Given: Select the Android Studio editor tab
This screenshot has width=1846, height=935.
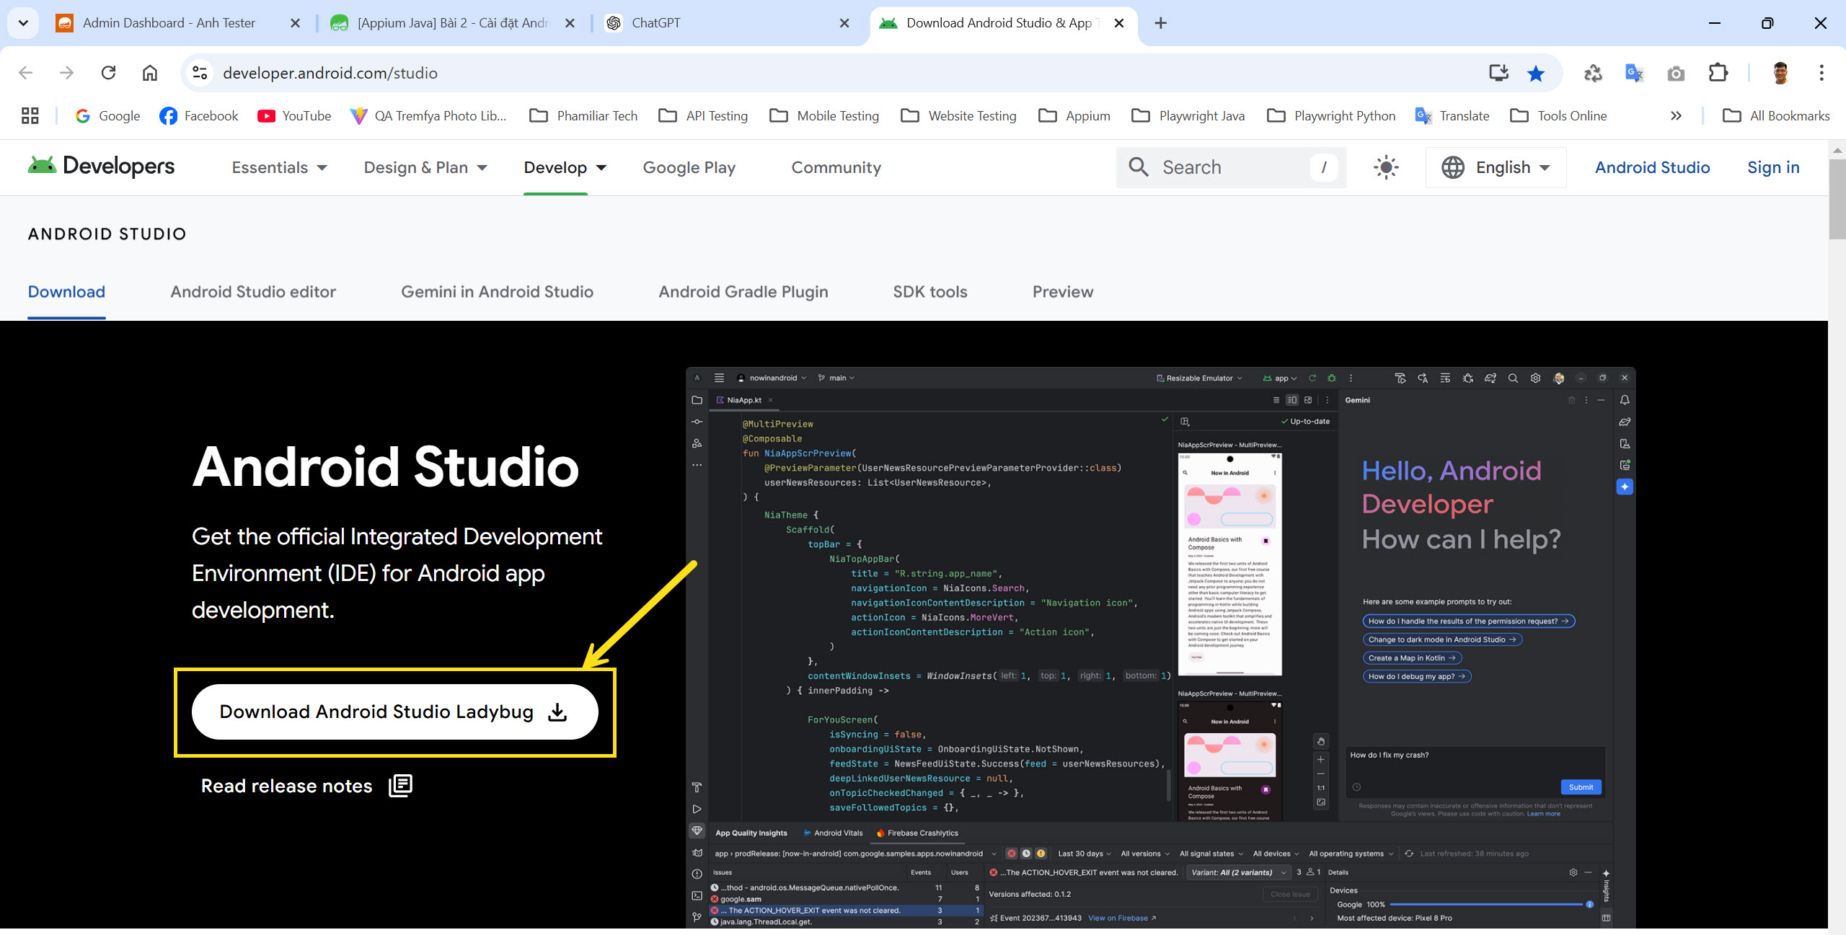Looking at the screenshot, I should click(253, 291).
